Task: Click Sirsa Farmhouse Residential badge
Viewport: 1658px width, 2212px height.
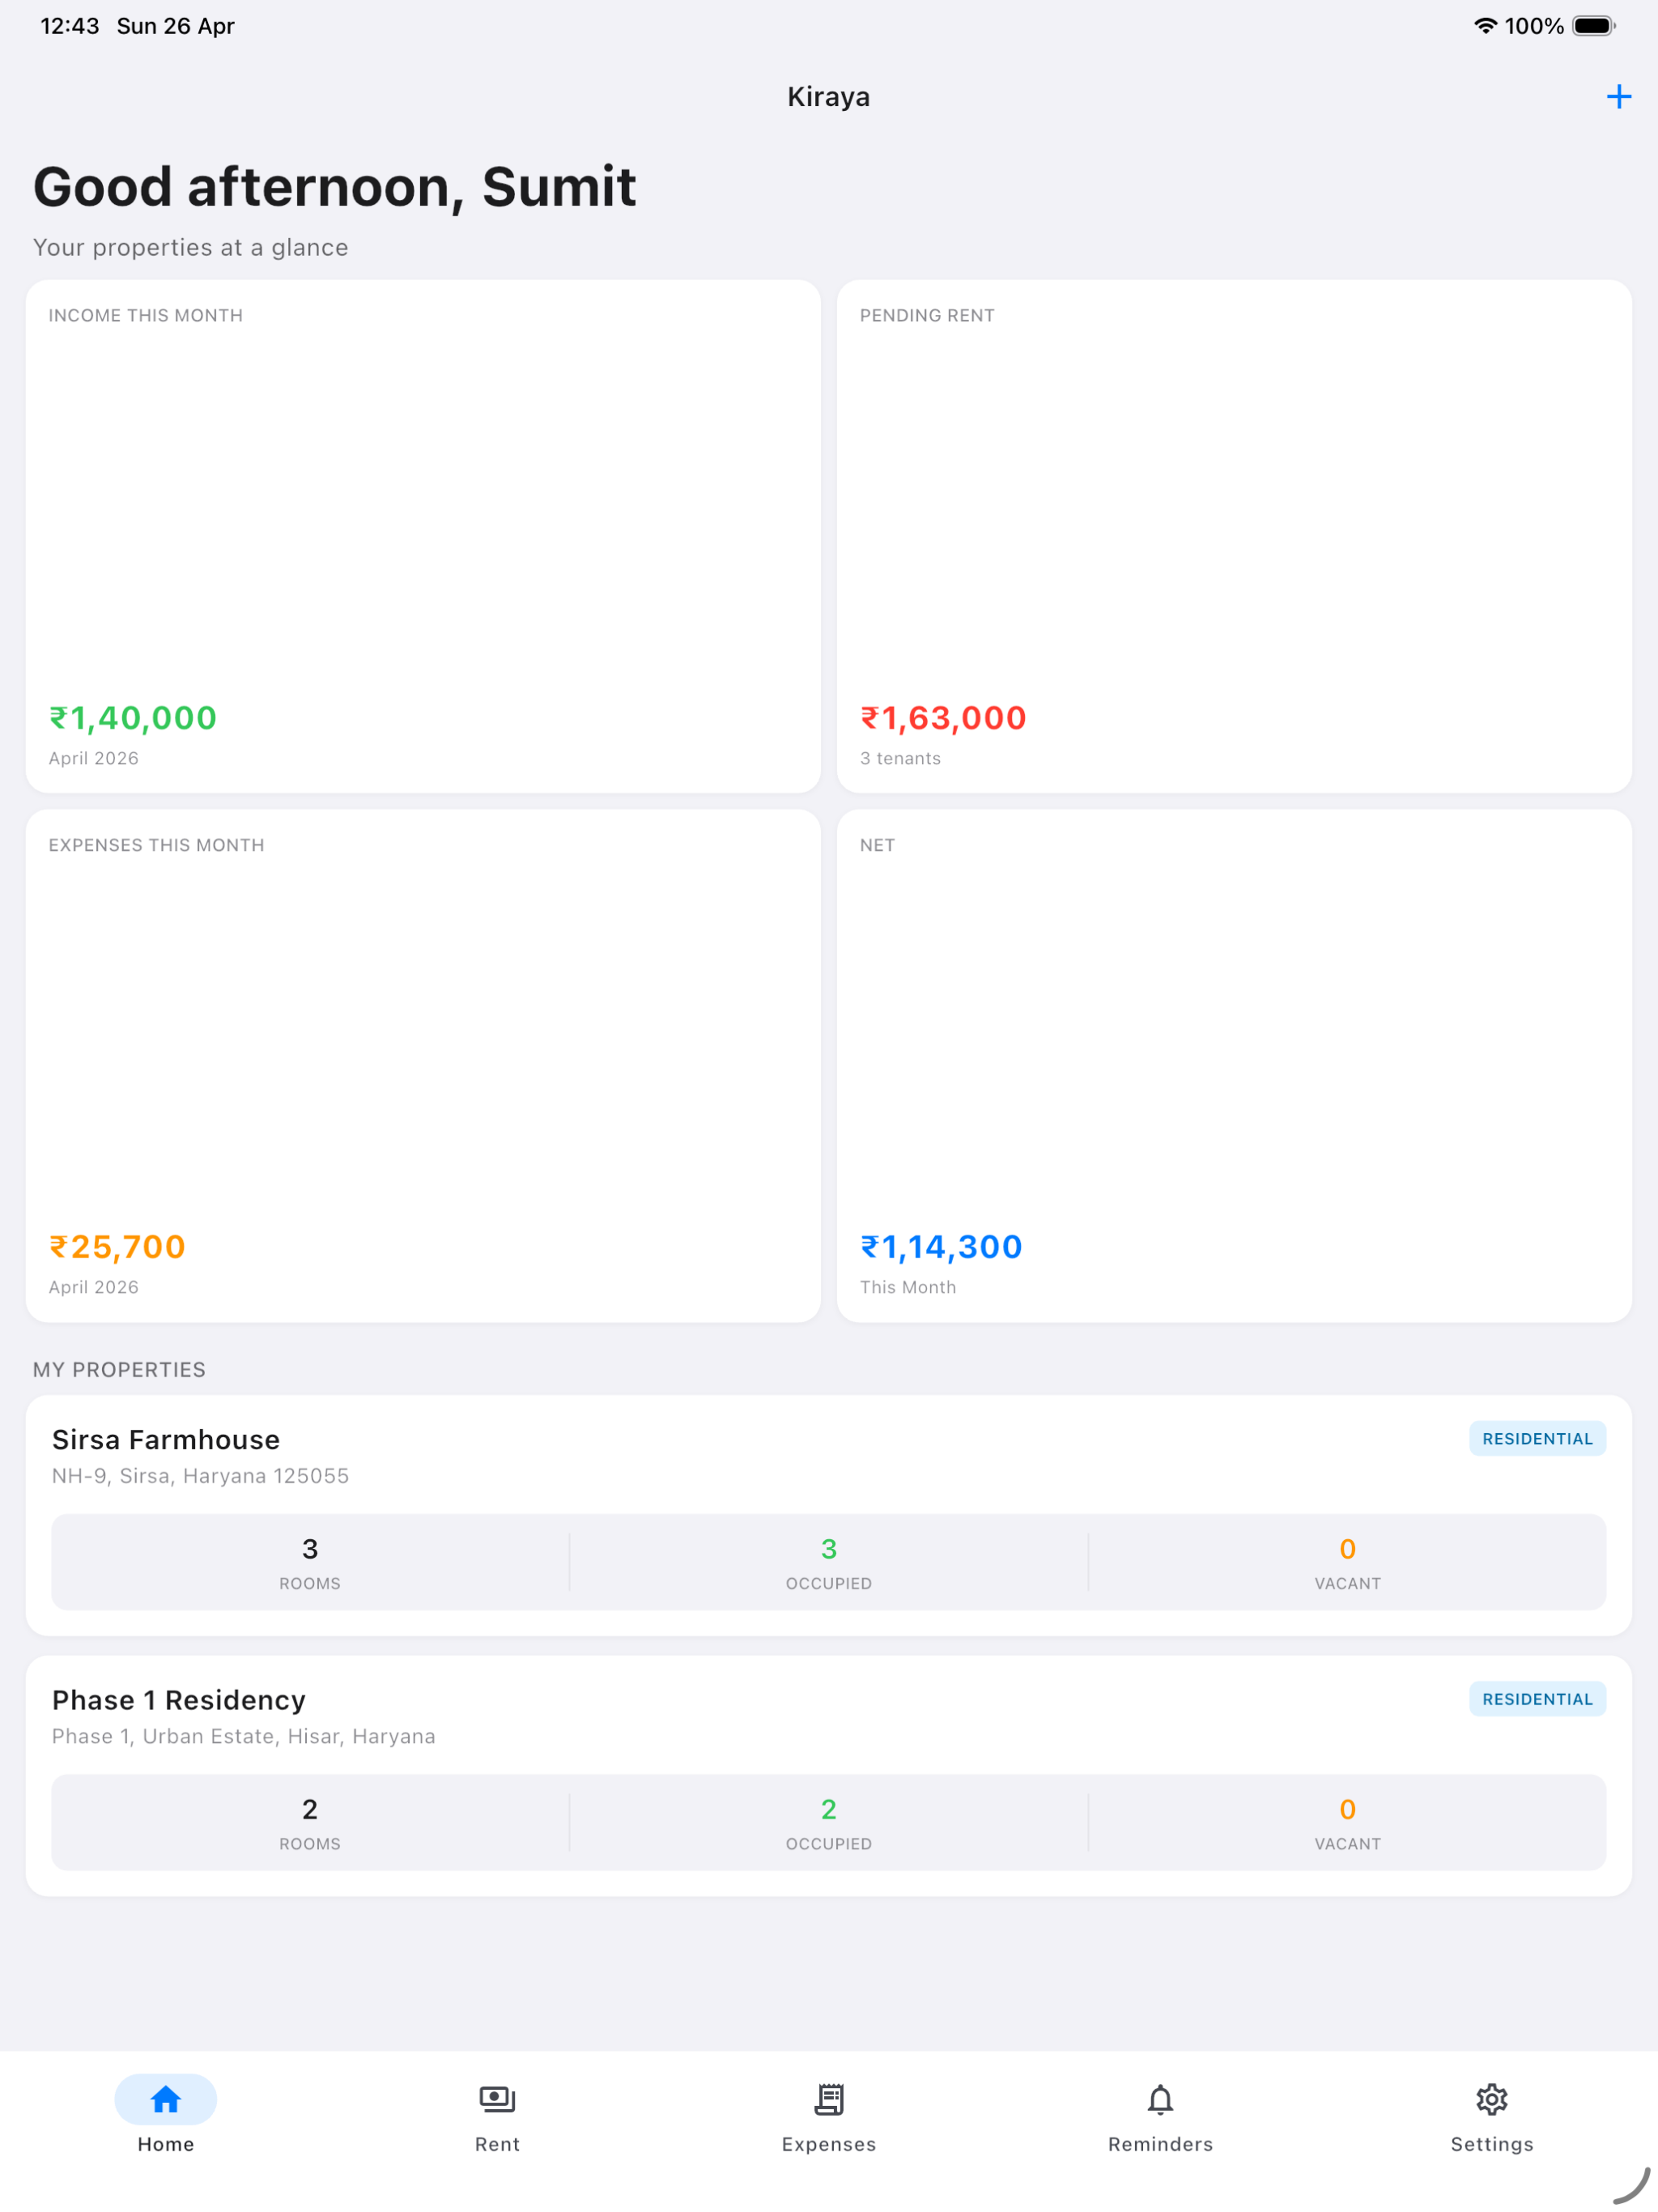Action: click(1537, 1438)
